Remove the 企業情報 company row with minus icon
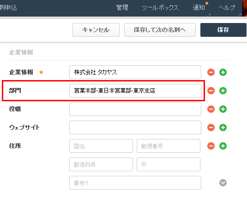247x197 pixels. click(x=211, y=72)
